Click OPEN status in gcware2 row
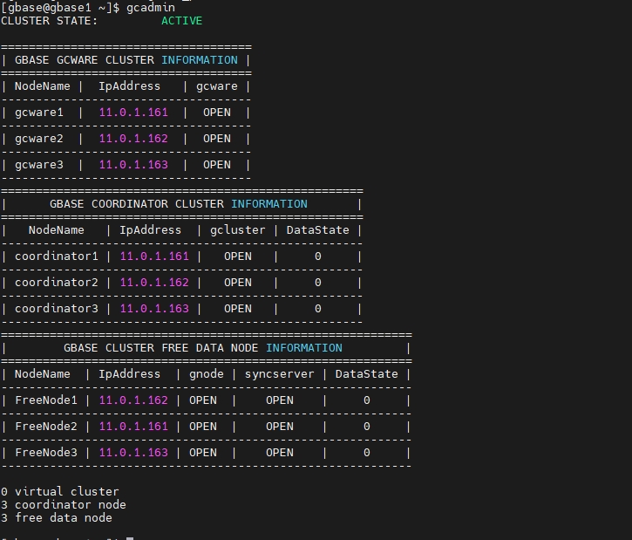The width and height of the screenshot is (632, 540). pos(217,139)
